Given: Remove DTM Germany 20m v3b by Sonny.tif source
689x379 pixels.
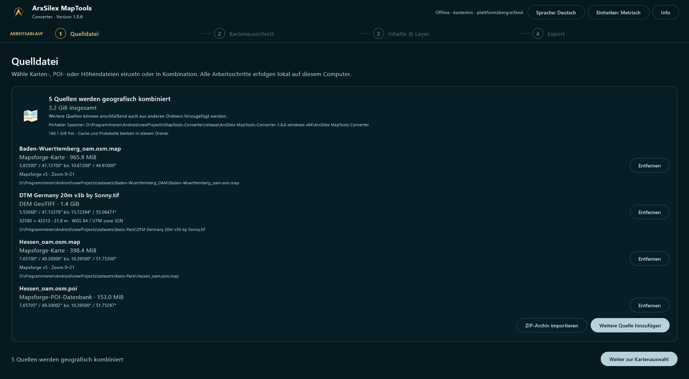Looking at the screenshot, I should click(x=650, y=212).
